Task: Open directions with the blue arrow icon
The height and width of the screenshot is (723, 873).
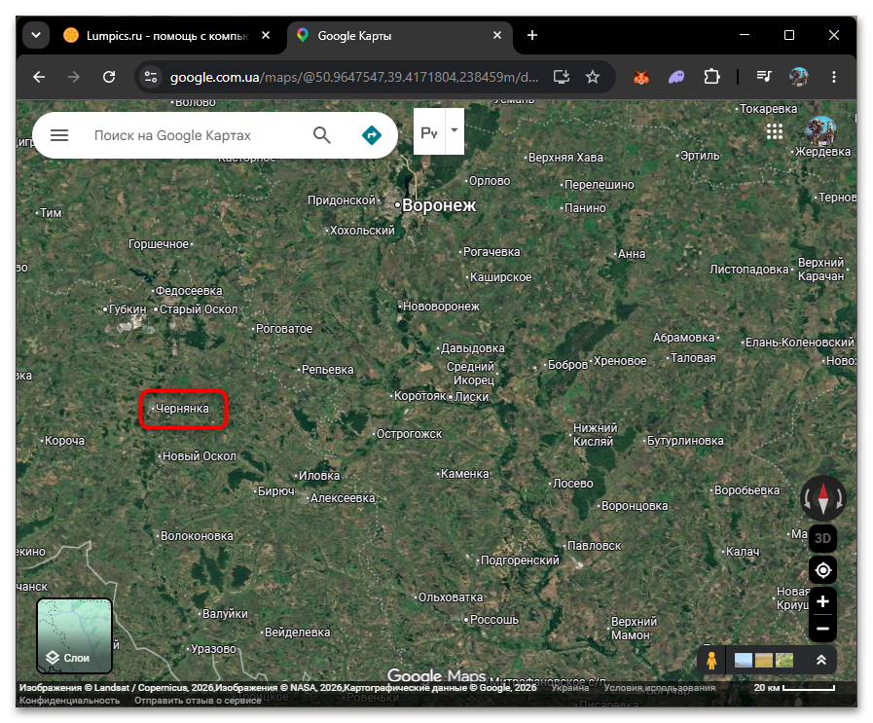Action: point(372,134)
